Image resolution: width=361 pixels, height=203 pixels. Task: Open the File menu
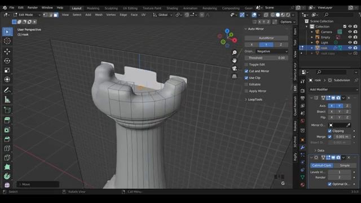pyautogui.click(x=12, y=7)
